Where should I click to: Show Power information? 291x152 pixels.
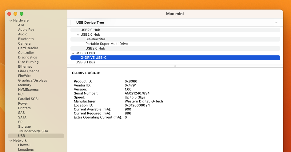23,103
